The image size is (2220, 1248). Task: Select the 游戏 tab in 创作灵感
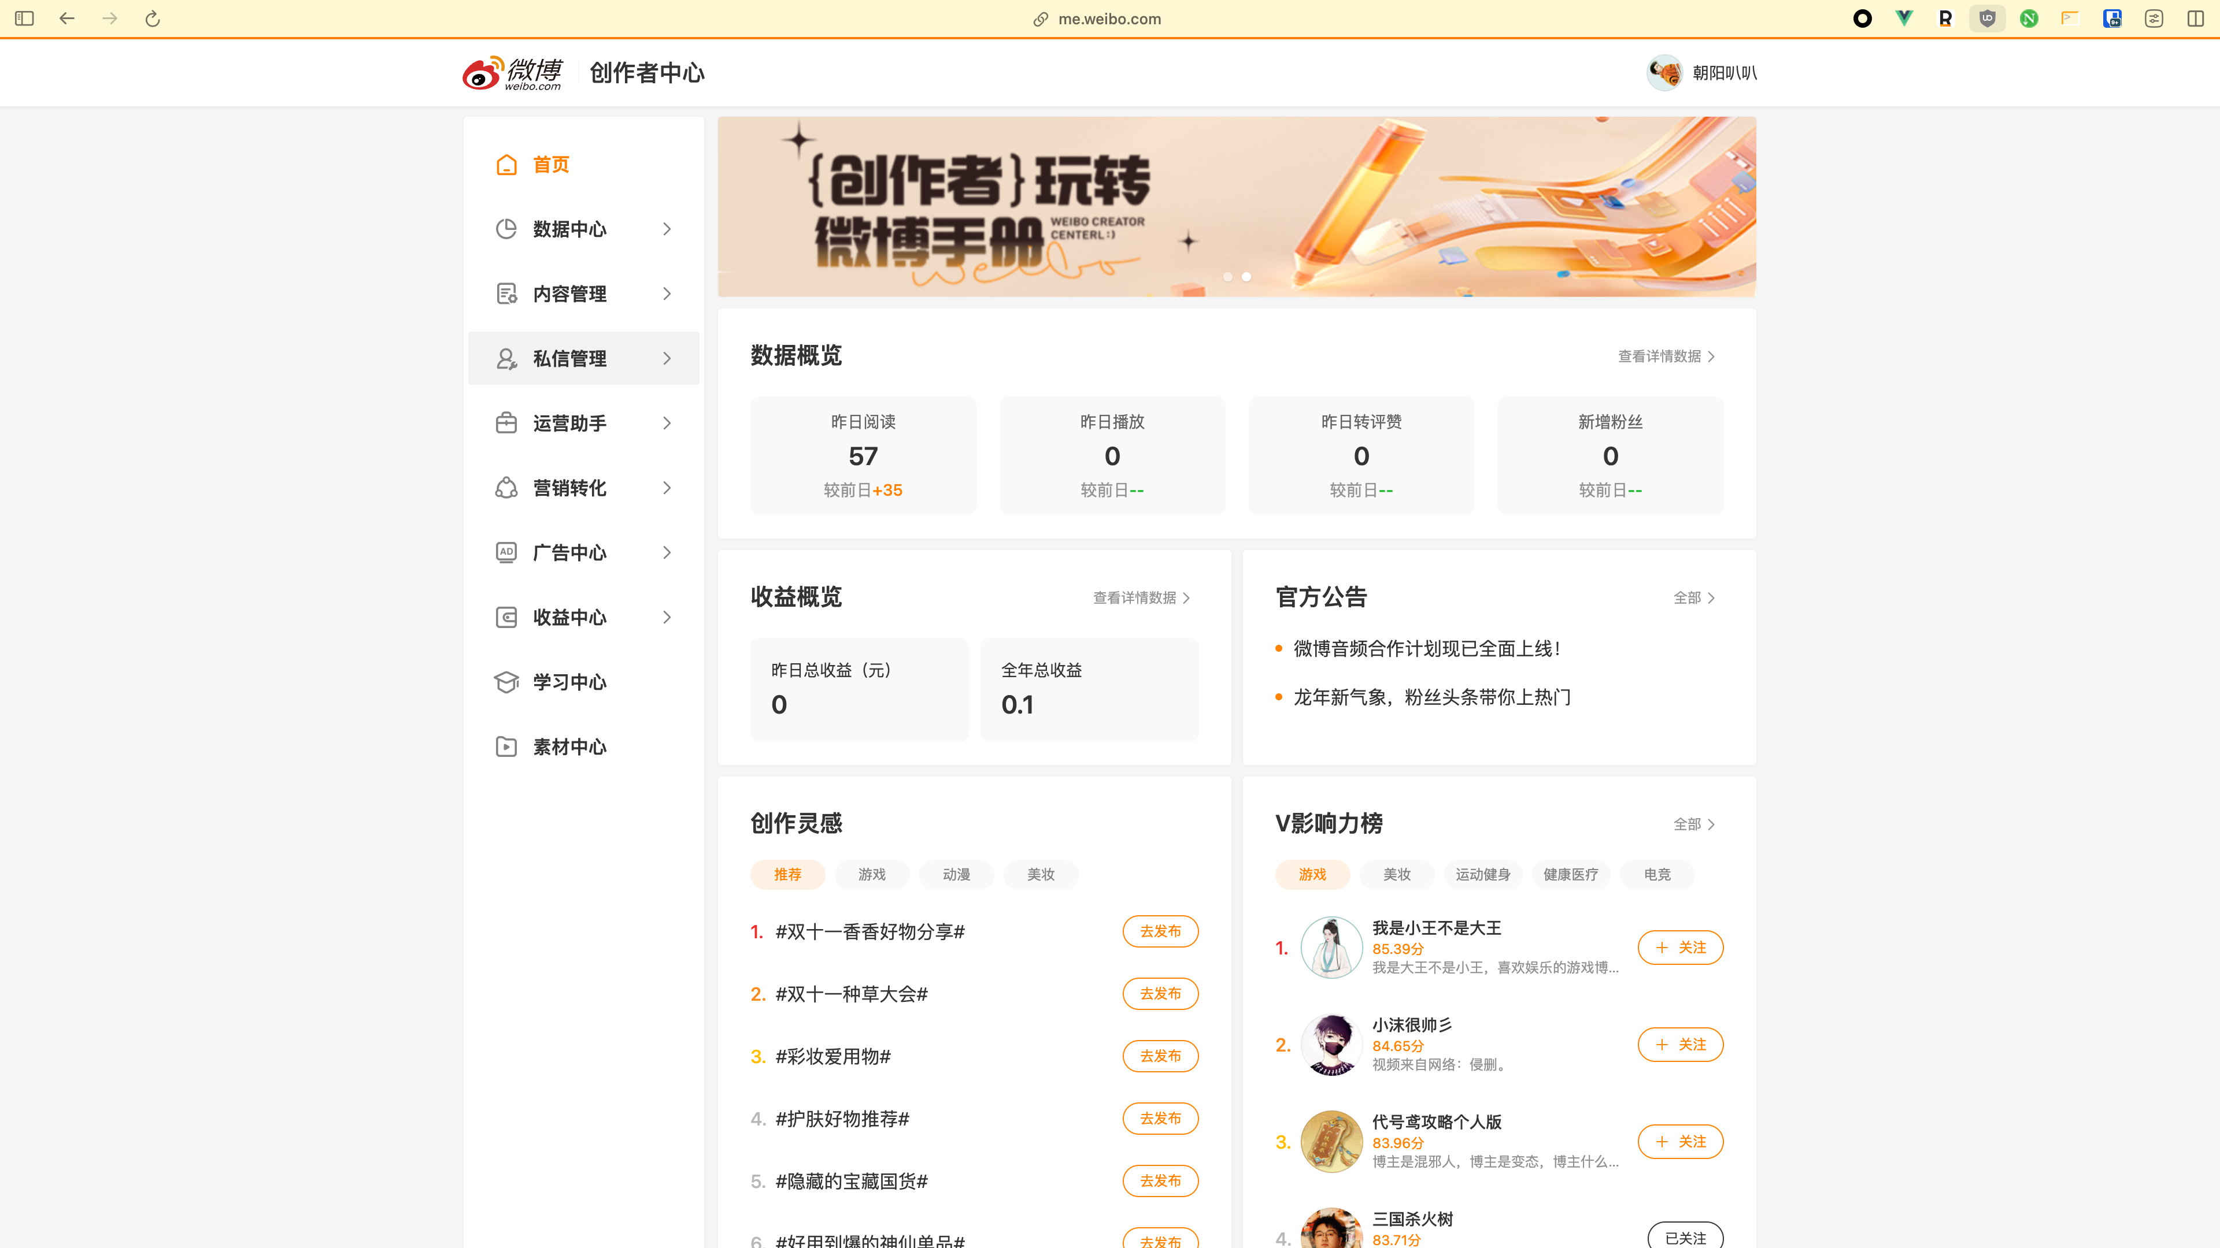tap(872, 874)
